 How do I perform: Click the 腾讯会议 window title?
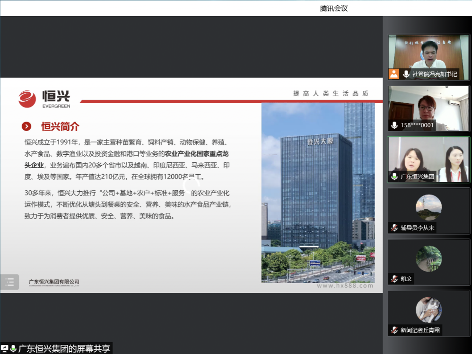click(334, 8)
